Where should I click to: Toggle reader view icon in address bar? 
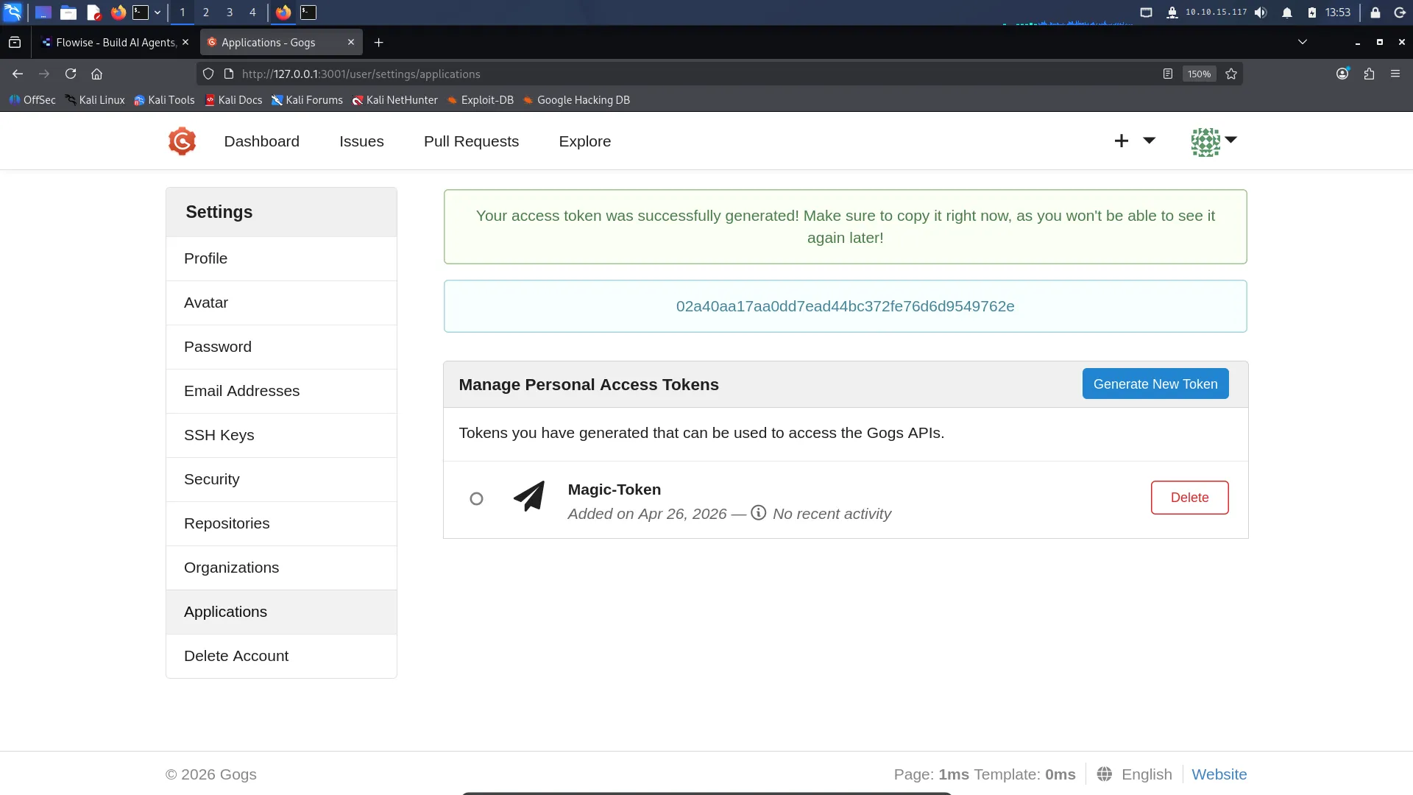click(1167, 74)
